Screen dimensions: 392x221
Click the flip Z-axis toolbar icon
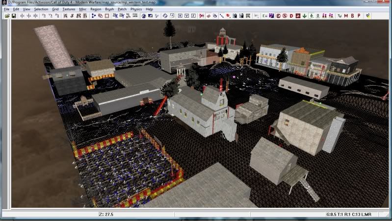point(35,16)
